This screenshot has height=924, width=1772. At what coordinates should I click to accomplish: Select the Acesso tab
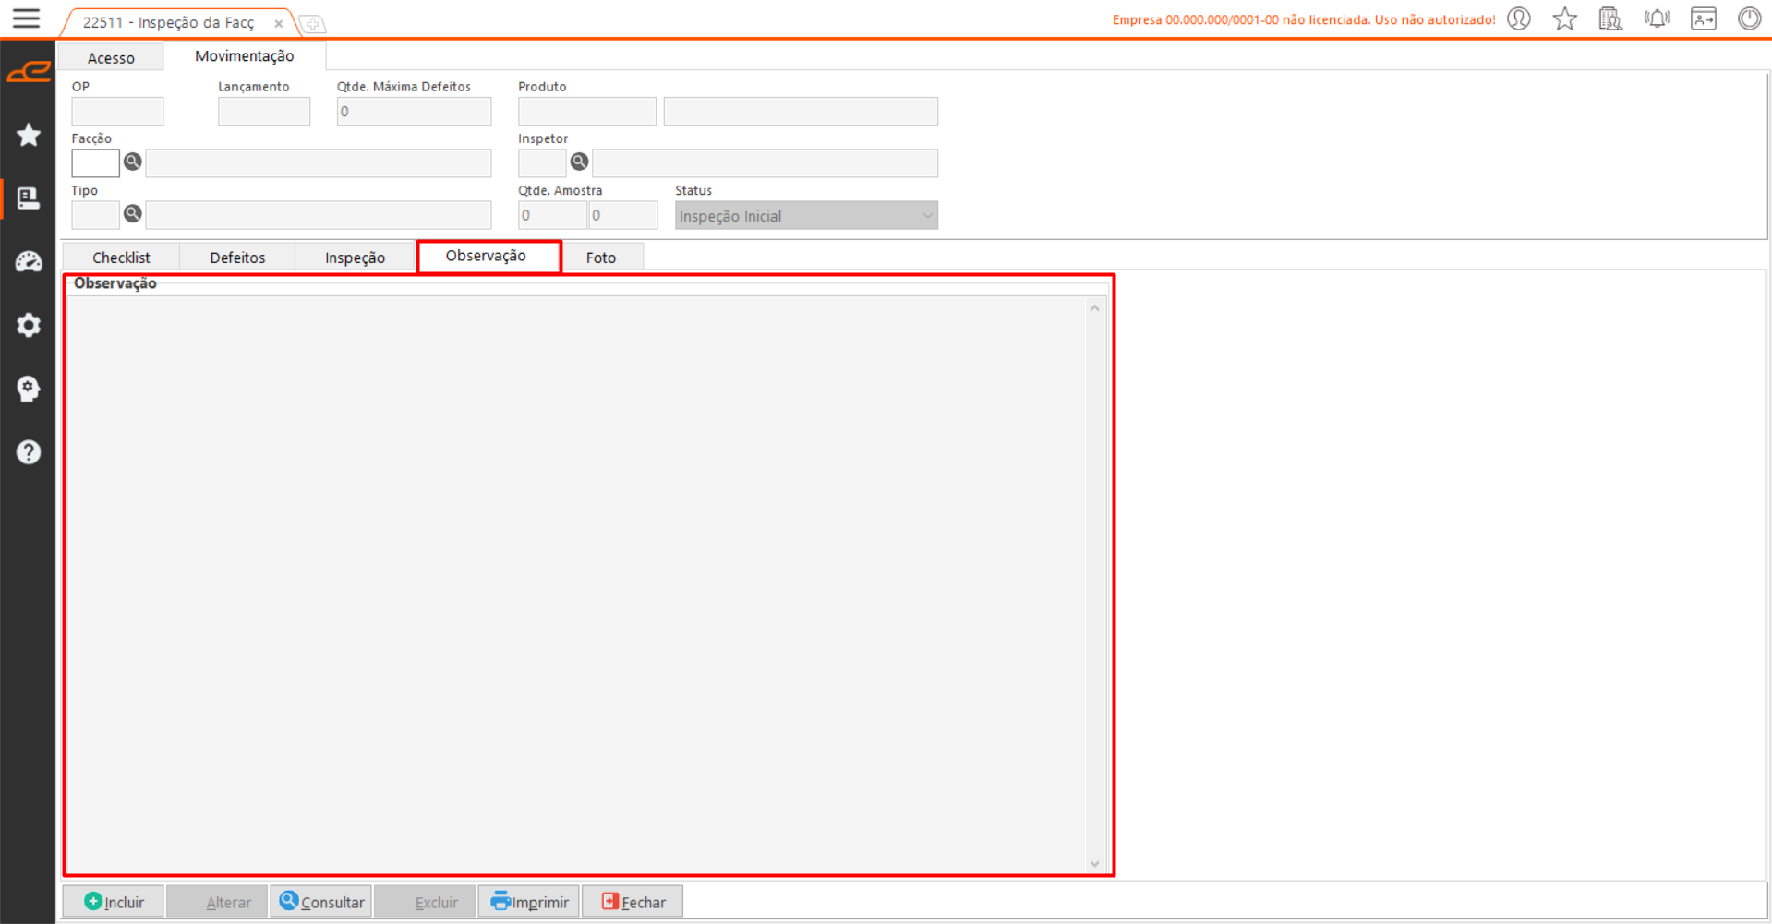pyautogui.click(x=111, y=58)
